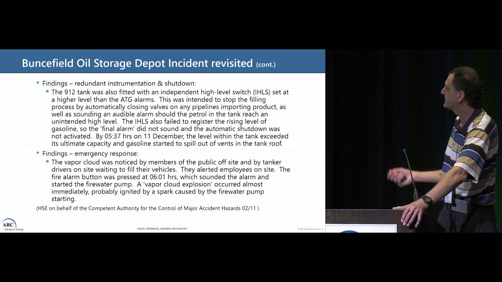Screen dimensions: 502x282
Task: Click the line 'The vapor cloud was noticed by members'
Action: point(166,162)
